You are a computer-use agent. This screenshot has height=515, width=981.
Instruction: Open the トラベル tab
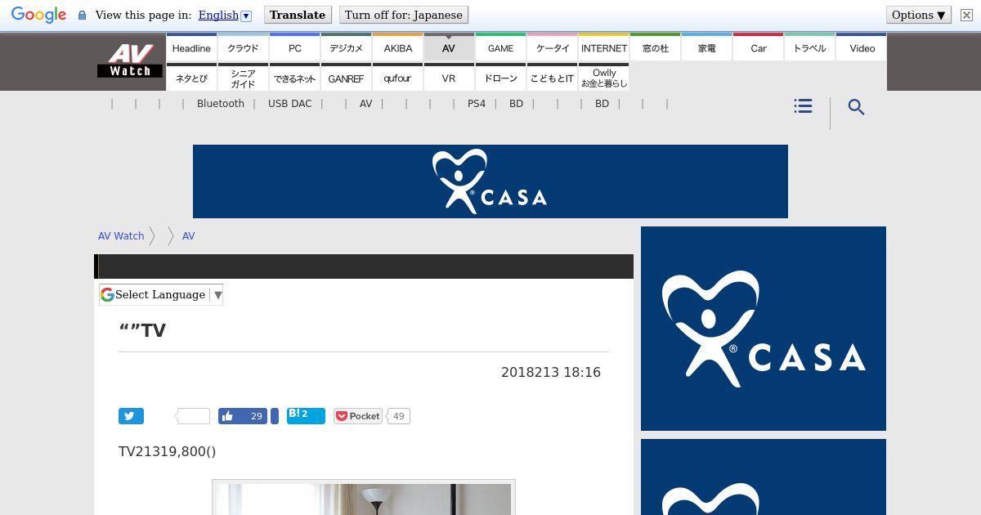pos(809,48)
